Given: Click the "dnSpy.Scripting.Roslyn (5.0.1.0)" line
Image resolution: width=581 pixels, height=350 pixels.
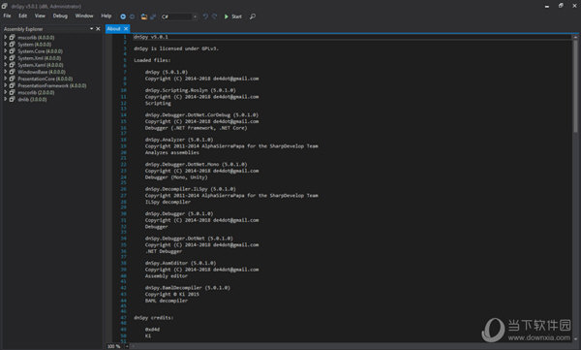Looking at the screenshot, I should click(191, 90).
